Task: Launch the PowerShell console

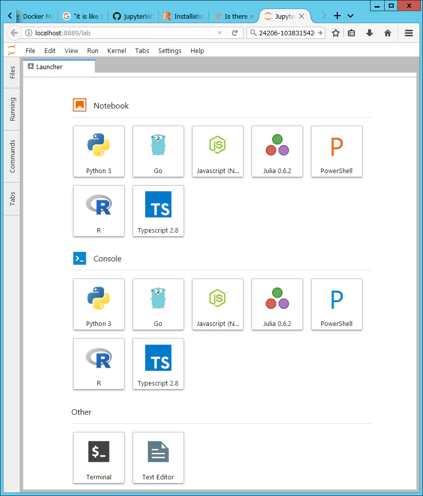Action: [337, 304]
